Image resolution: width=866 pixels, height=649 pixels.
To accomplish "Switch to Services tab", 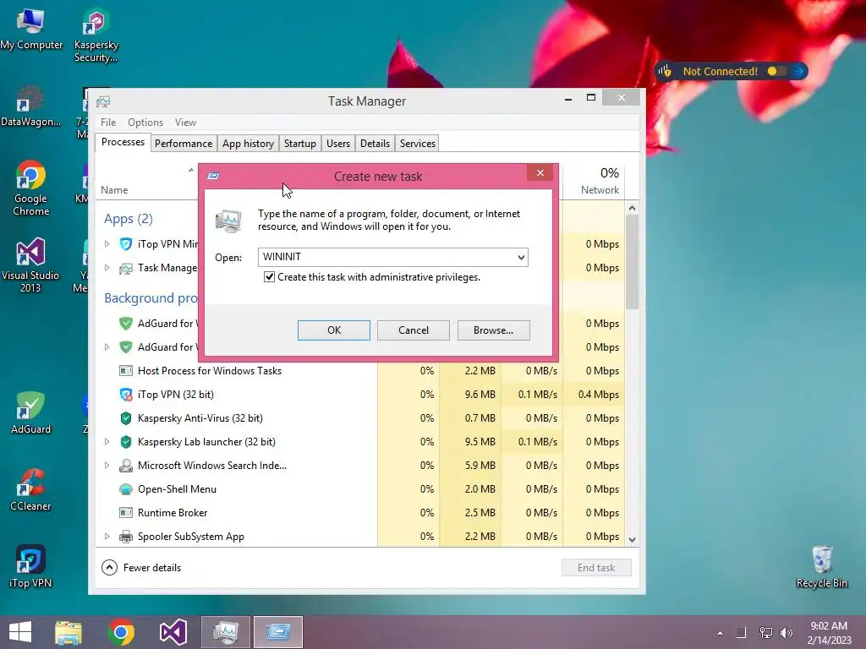I will pos(418,144).
